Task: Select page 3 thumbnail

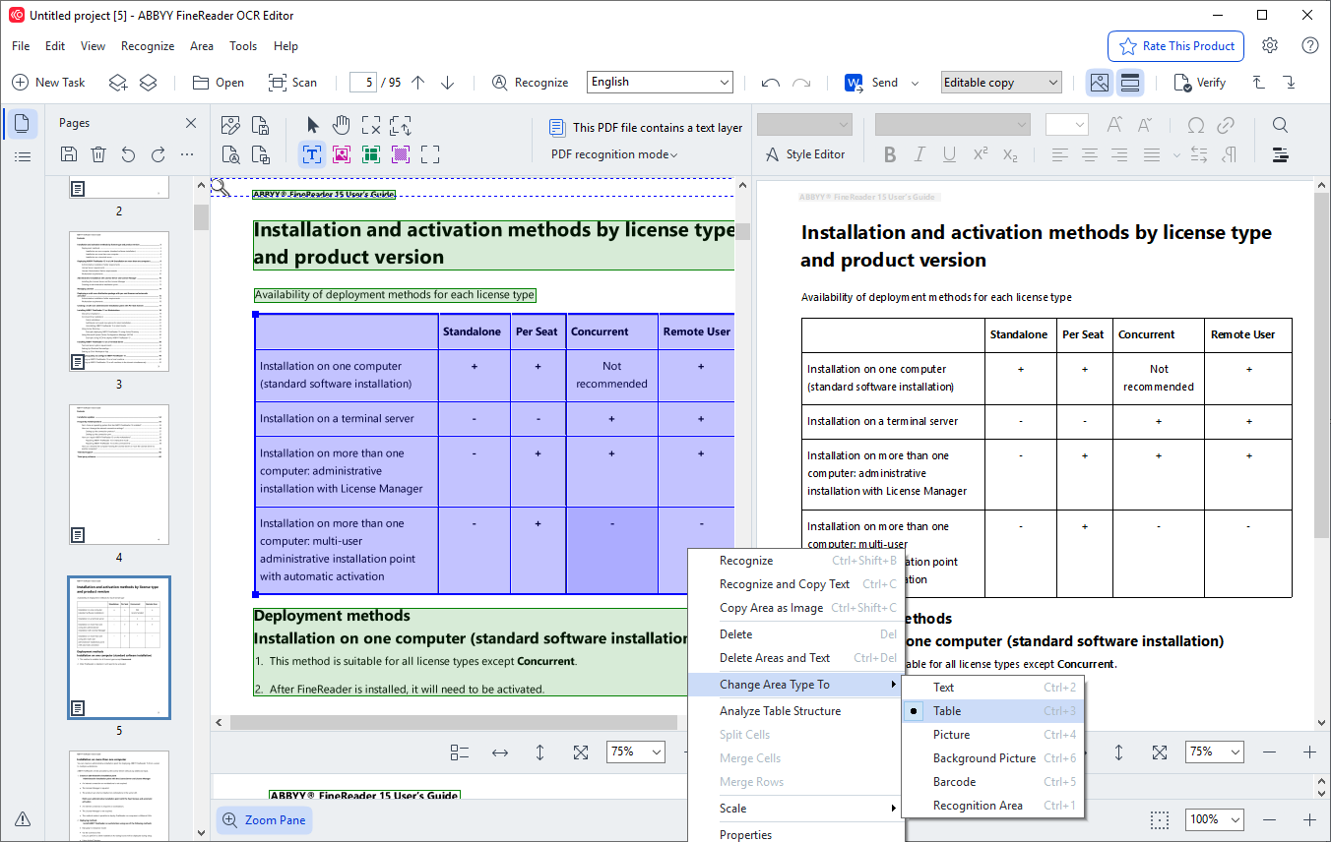Action: coord(119,301)
